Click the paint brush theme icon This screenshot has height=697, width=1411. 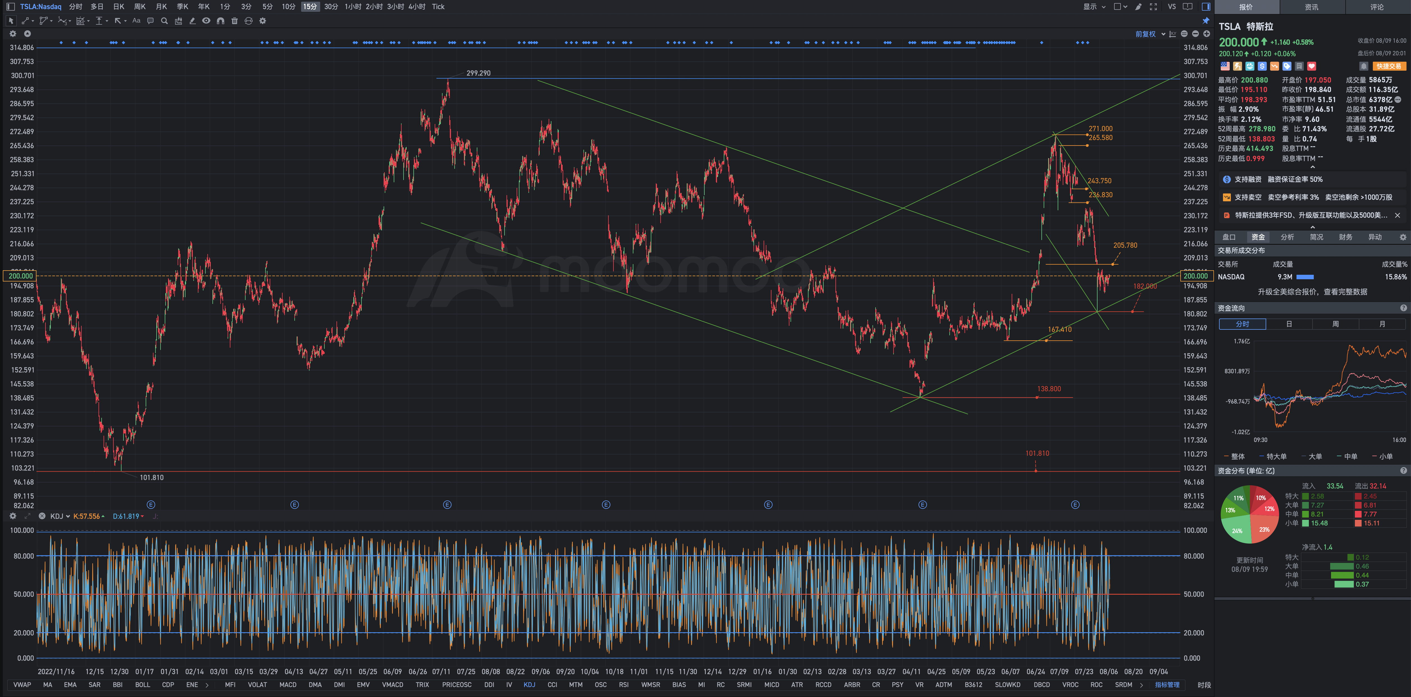click(1138, 6)
